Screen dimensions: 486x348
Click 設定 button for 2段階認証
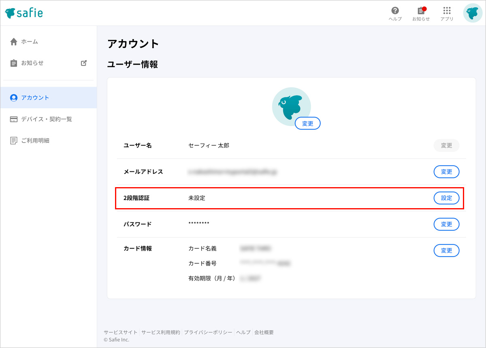446,198
